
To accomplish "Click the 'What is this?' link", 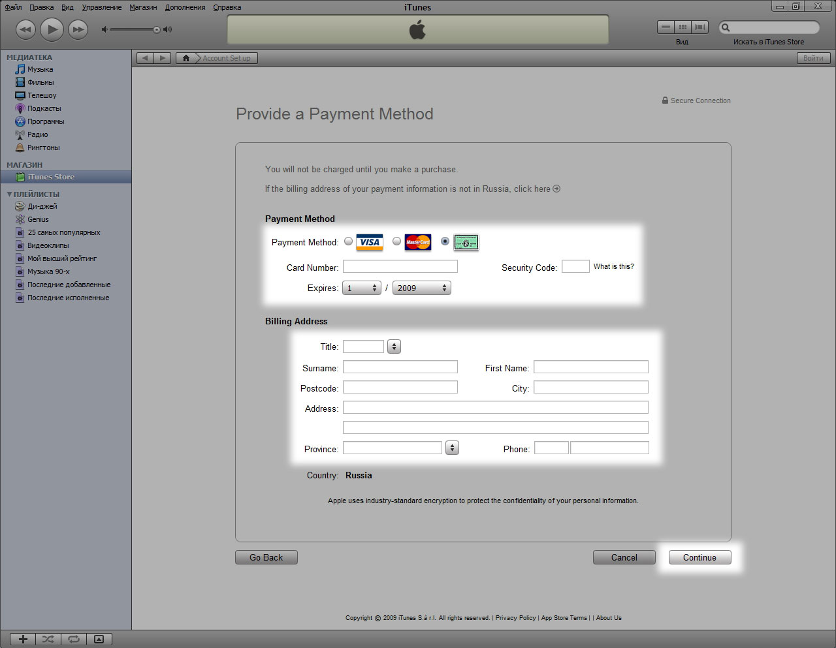I will point(613,266).
